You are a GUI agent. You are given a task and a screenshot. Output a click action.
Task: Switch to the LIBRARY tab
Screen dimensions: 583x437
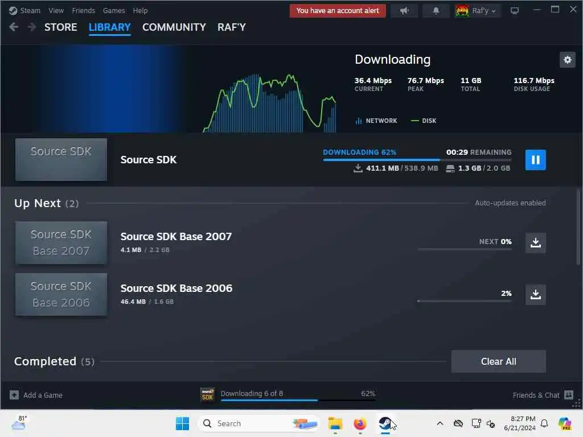click(110, 27)
